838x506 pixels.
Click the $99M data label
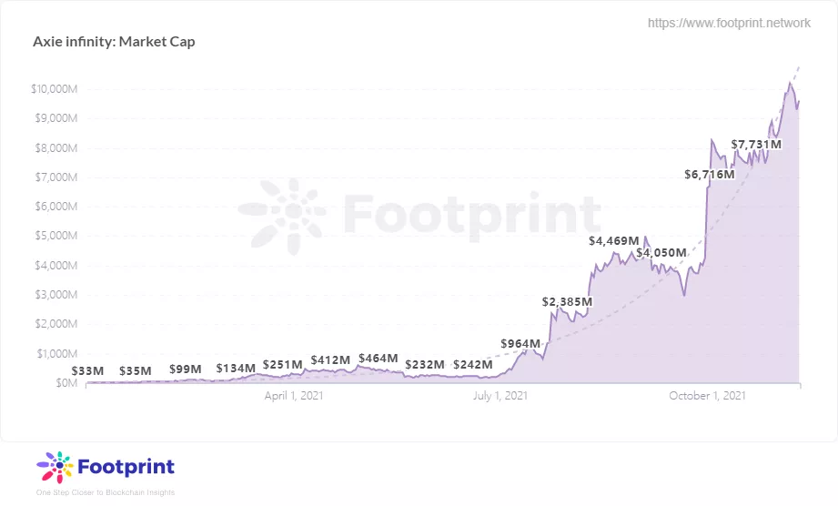tap(186, 369)
